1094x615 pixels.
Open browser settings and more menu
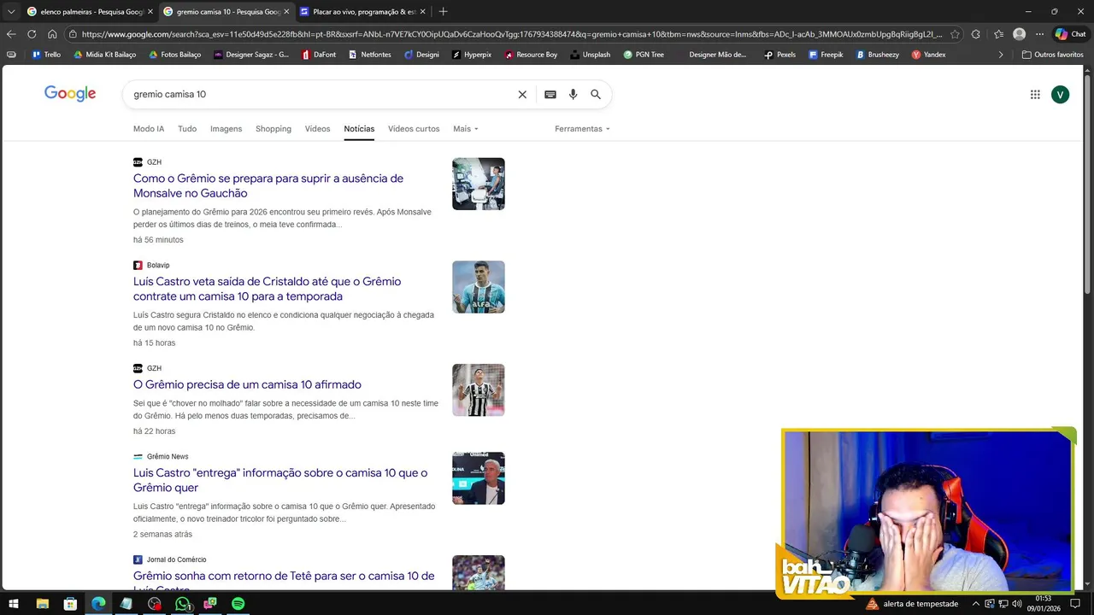[1039, 34]
